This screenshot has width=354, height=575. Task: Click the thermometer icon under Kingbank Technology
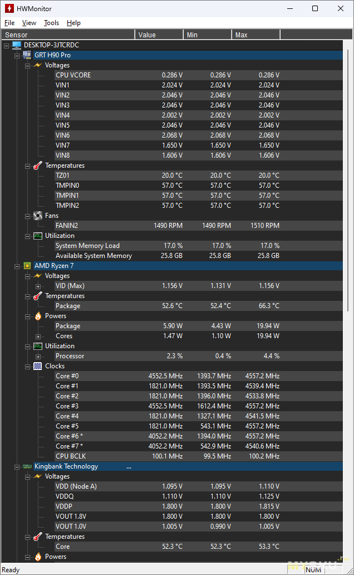(x=38, y=537)
